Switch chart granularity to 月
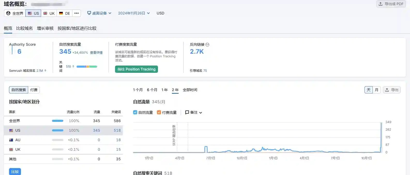Viewport: 410px width, 175px height. (377, 90)
